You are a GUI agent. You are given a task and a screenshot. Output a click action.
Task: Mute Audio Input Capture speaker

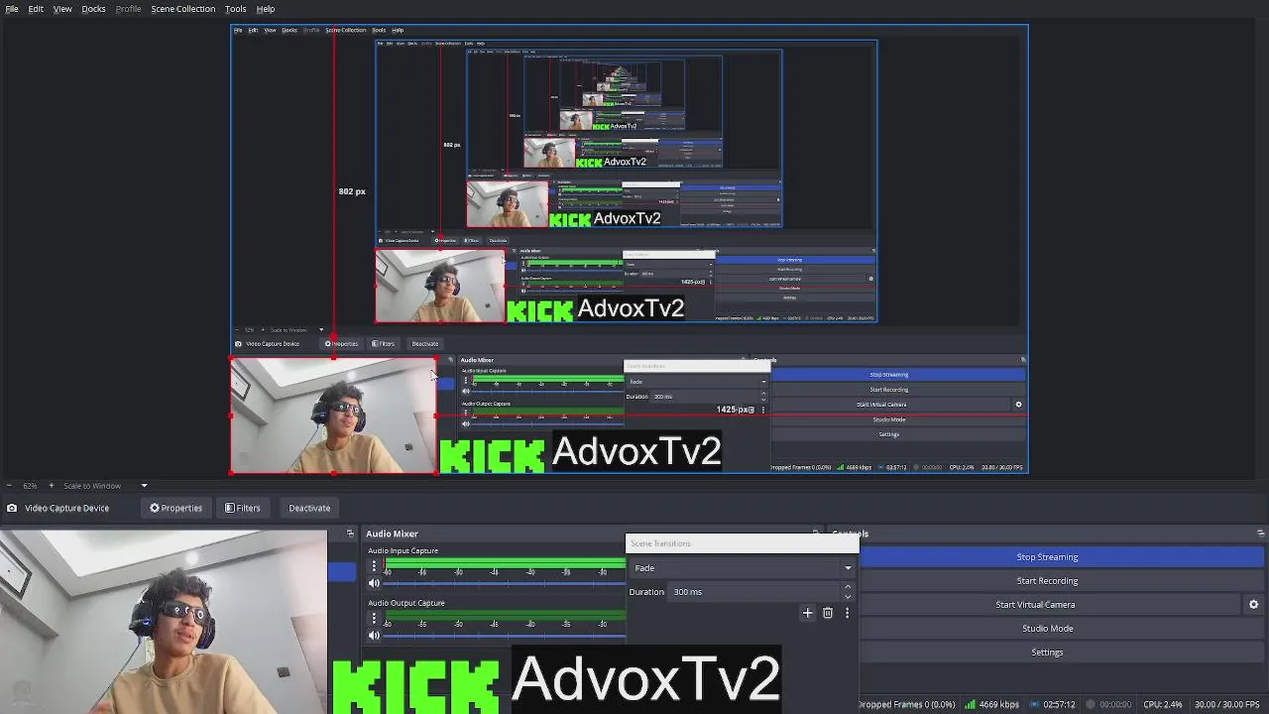point(374,583)
